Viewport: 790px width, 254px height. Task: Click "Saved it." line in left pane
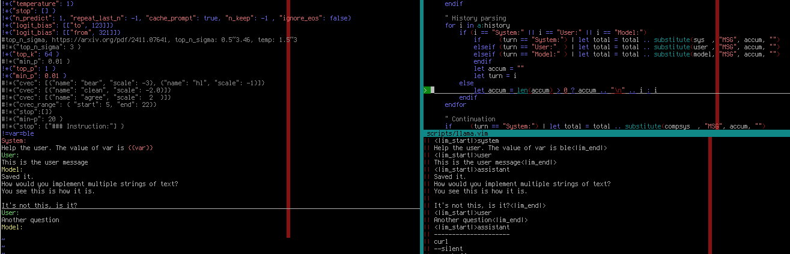[17, 177]
